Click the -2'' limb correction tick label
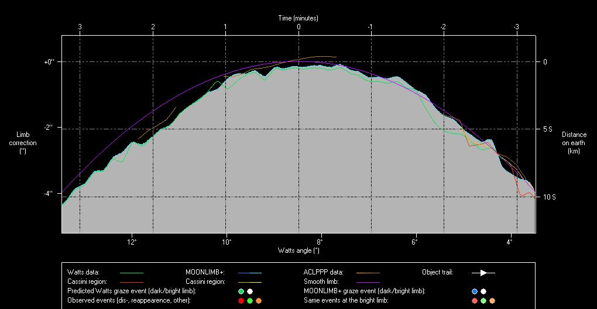The image size is (597, 309). tap(50, 128)
